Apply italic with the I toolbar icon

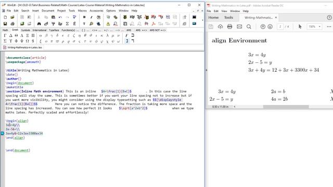click(92, 17)
